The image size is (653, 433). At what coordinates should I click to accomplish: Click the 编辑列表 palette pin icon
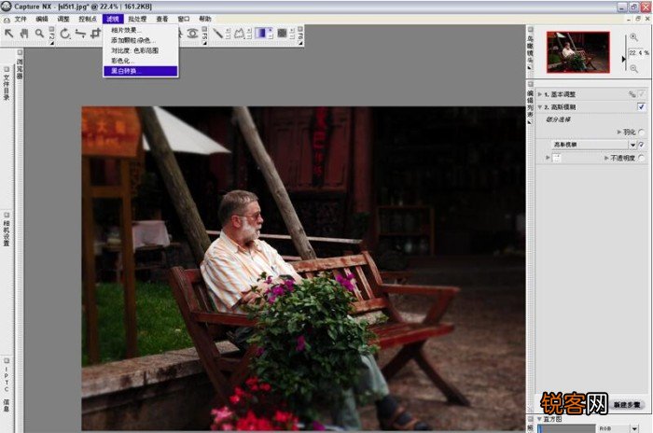click(530, 84)
